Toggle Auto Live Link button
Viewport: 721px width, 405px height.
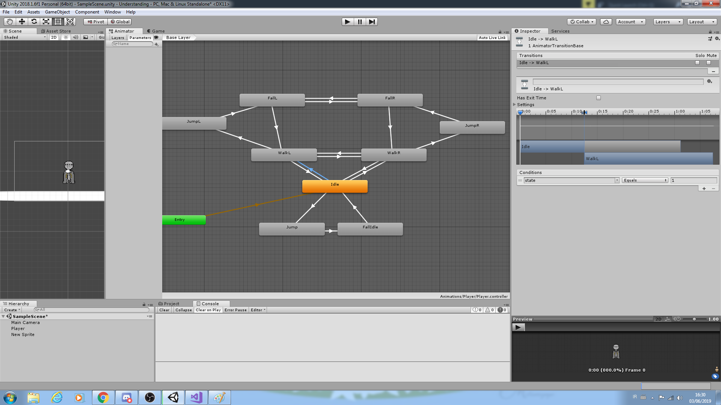492,37
